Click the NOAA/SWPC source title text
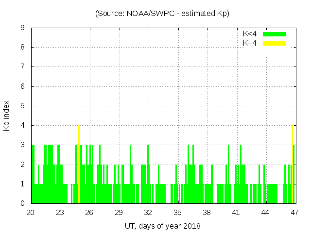 tap(162, 14)
